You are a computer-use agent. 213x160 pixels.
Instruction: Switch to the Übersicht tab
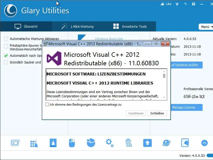26,26
